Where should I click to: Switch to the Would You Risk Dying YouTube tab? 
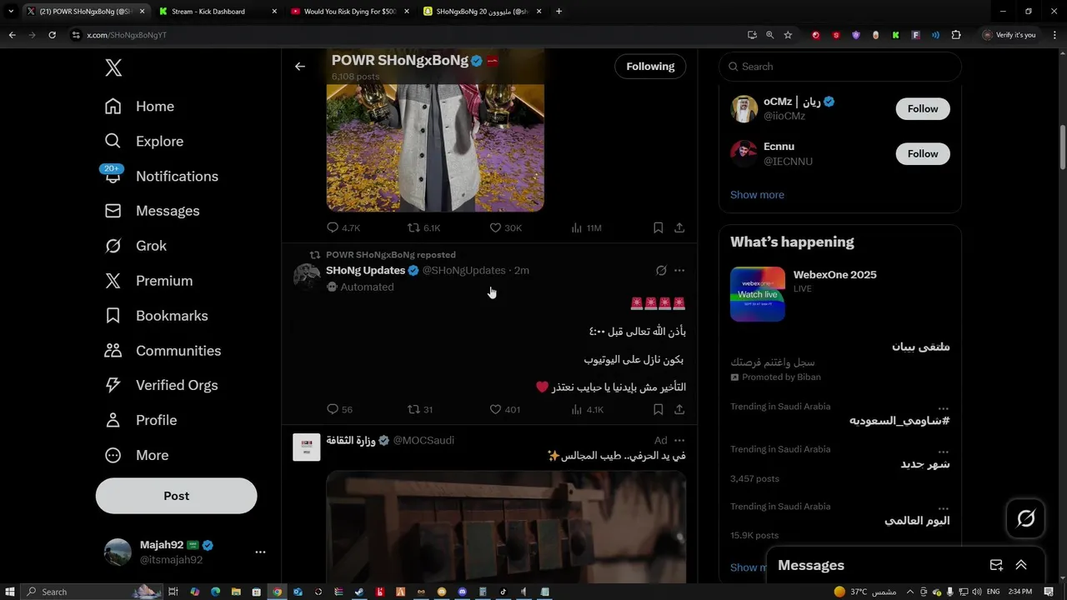tap(350, 12)
